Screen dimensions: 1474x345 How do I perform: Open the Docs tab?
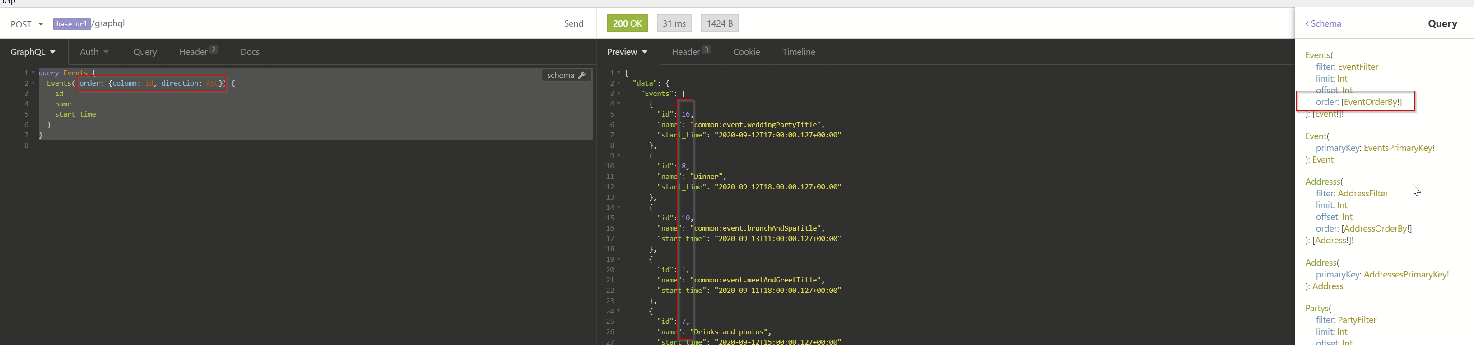[x=250, y=52]
